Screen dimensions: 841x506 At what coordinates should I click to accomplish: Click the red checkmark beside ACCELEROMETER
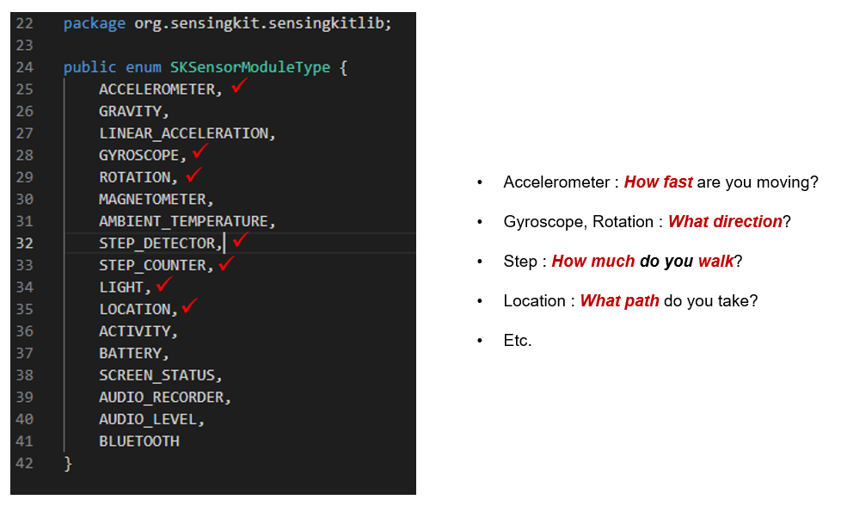click(x=239, y=85)
